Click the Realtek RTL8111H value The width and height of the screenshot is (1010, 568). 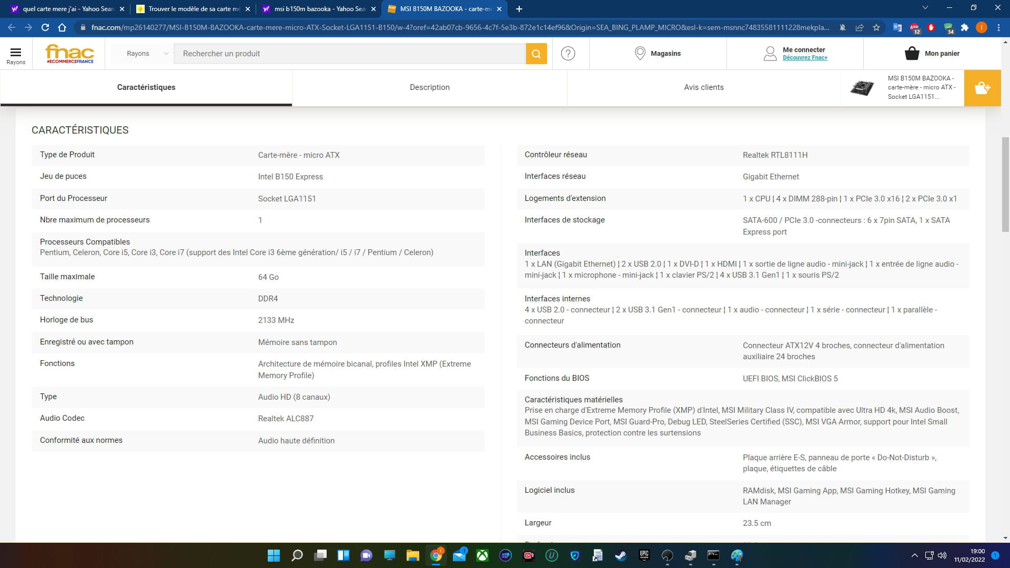tap(775, 155)
